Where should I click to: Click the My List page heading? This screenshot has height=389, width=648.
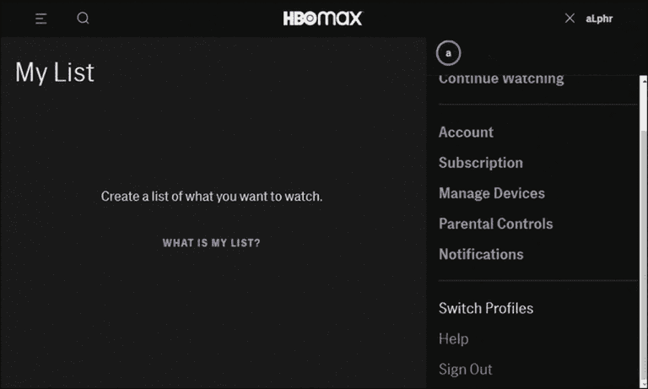coord(55,73)
